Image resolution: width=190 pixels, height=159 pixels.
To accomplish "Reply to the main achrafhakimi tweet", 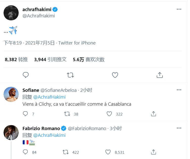I will pyautogui.click(x=26, y=75).
